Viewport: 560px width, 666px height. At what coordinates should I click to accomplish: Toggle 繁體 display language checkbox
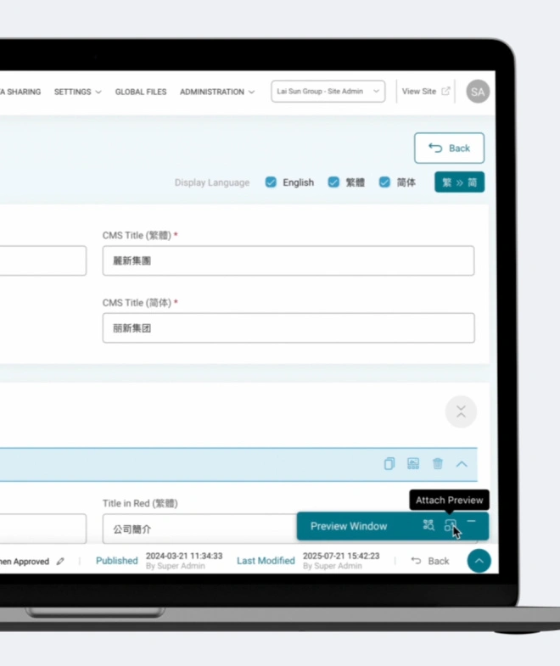[x=333, y=182]
